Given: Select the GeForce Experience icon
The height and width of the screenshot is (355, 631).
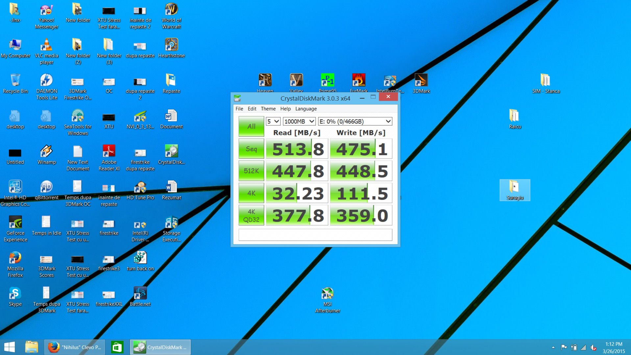Looking at the screenshot, I should [x=15, y=229].
